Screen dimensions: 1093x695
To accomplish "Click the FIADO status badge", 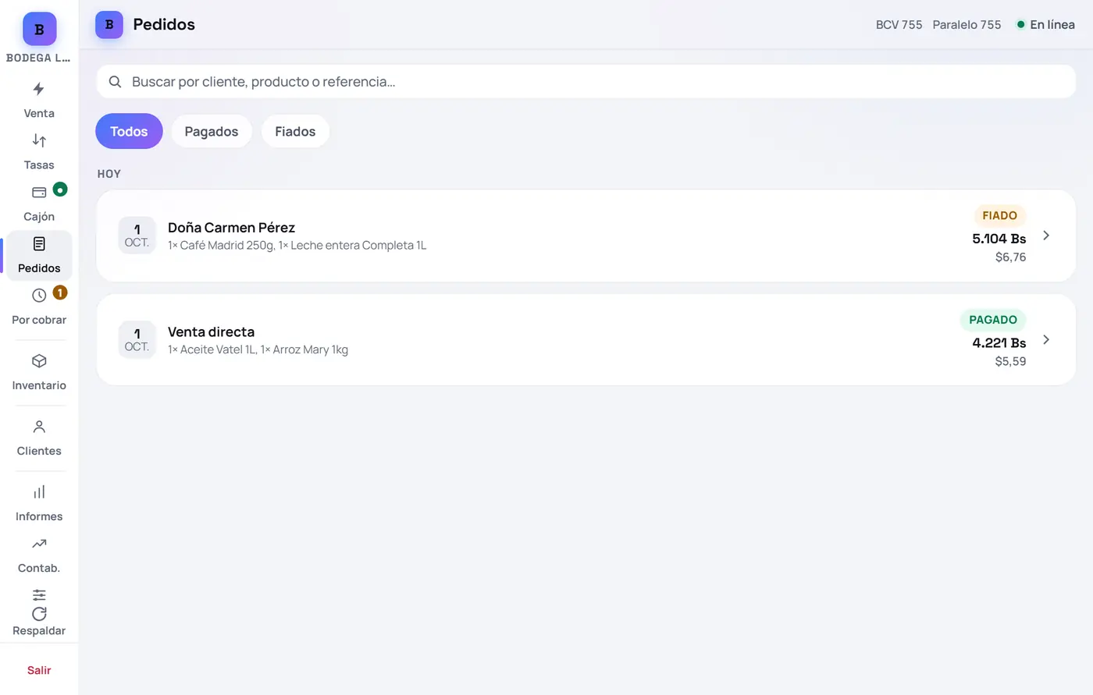I will (x=999, y=215).
